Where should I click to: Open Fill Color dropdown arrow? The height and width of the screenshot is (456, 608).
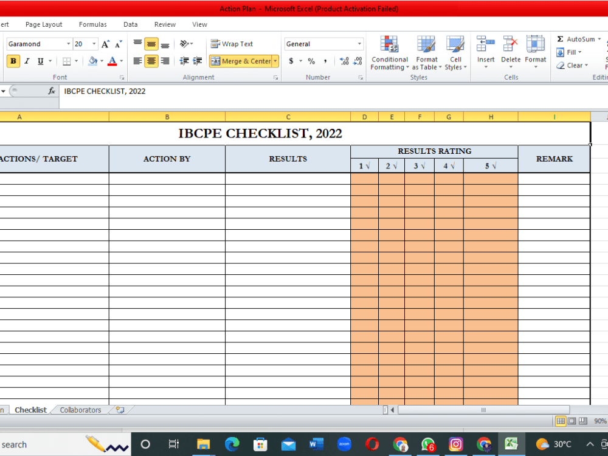[x=102, y=61]
